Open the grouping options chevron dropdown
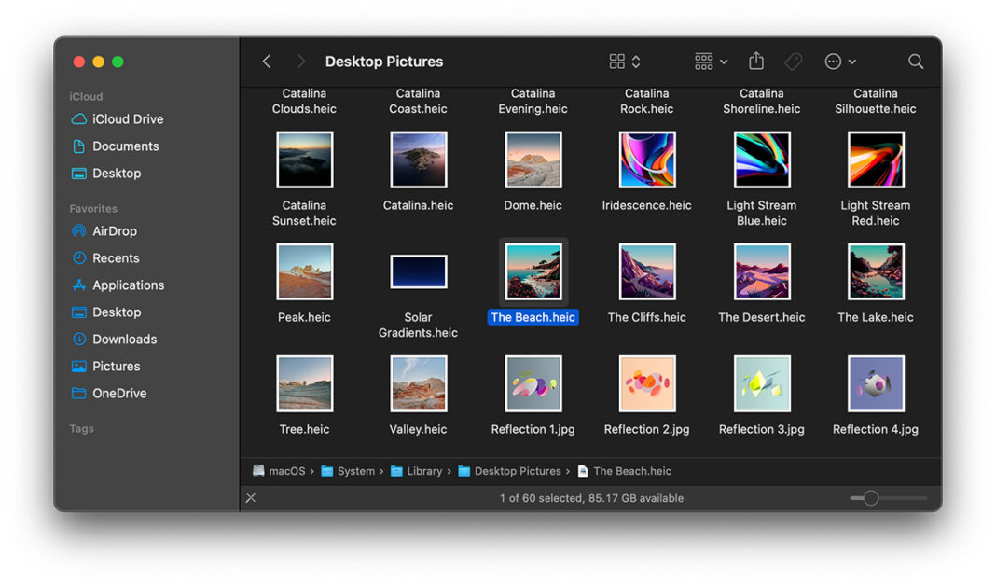996x583 pixels. click(x=722, y=62)
